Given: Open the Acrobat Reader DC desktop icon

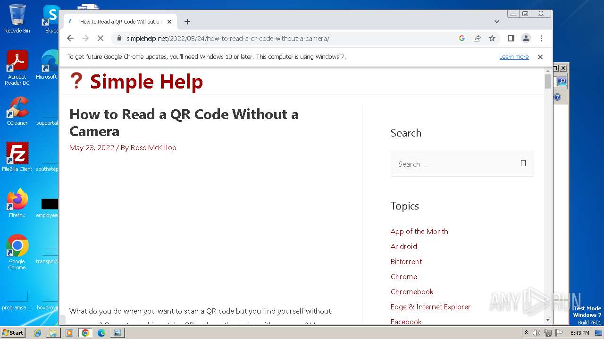Looking at the screenshot, I should [x=17, y=67].
